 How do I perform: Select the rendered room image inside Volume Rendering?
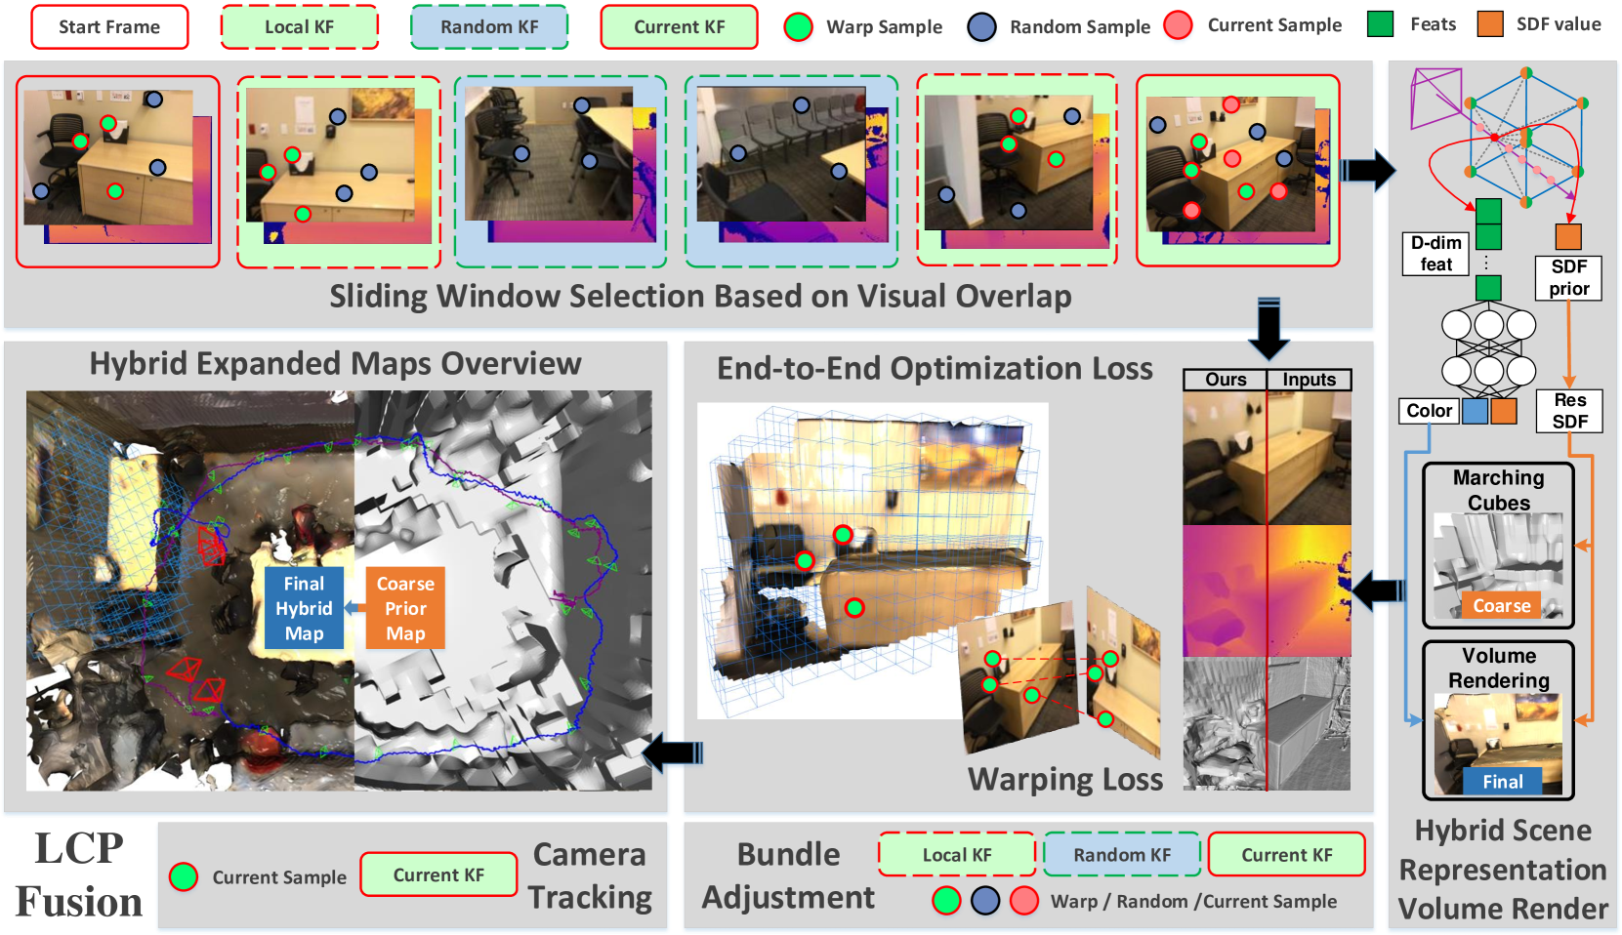coord(1499,744)
